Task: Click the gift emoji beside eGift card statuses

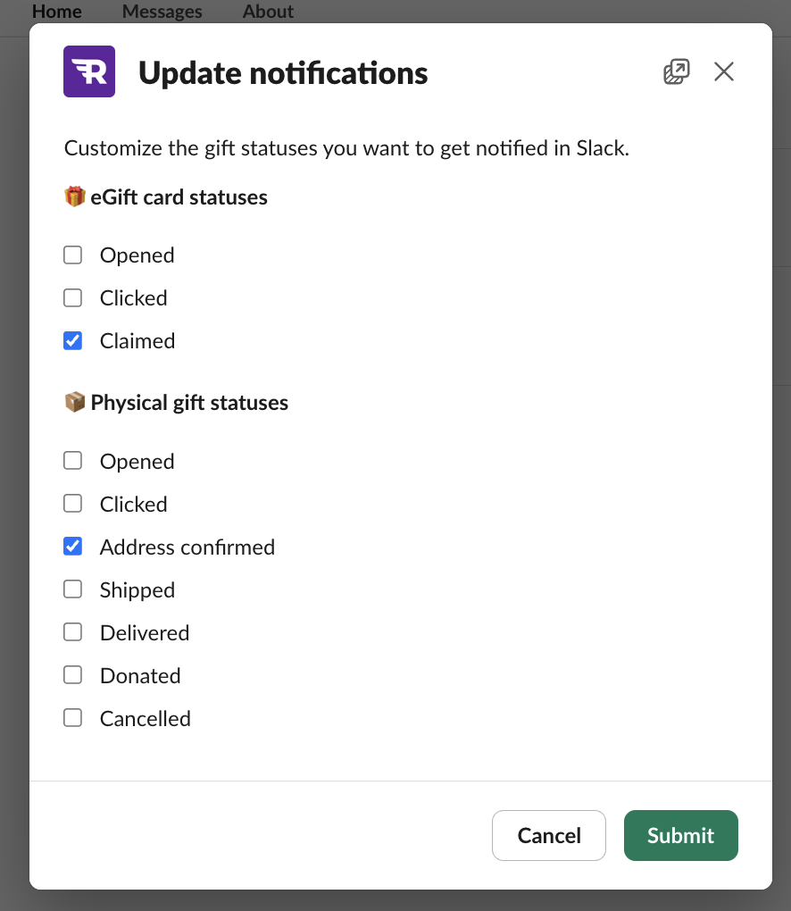Action: (75, 196)
